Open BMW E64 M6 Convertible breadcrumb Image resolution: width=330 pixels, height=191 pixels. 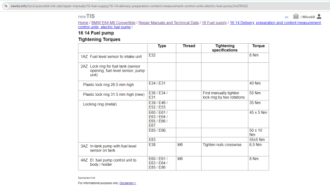coord(113,23)
